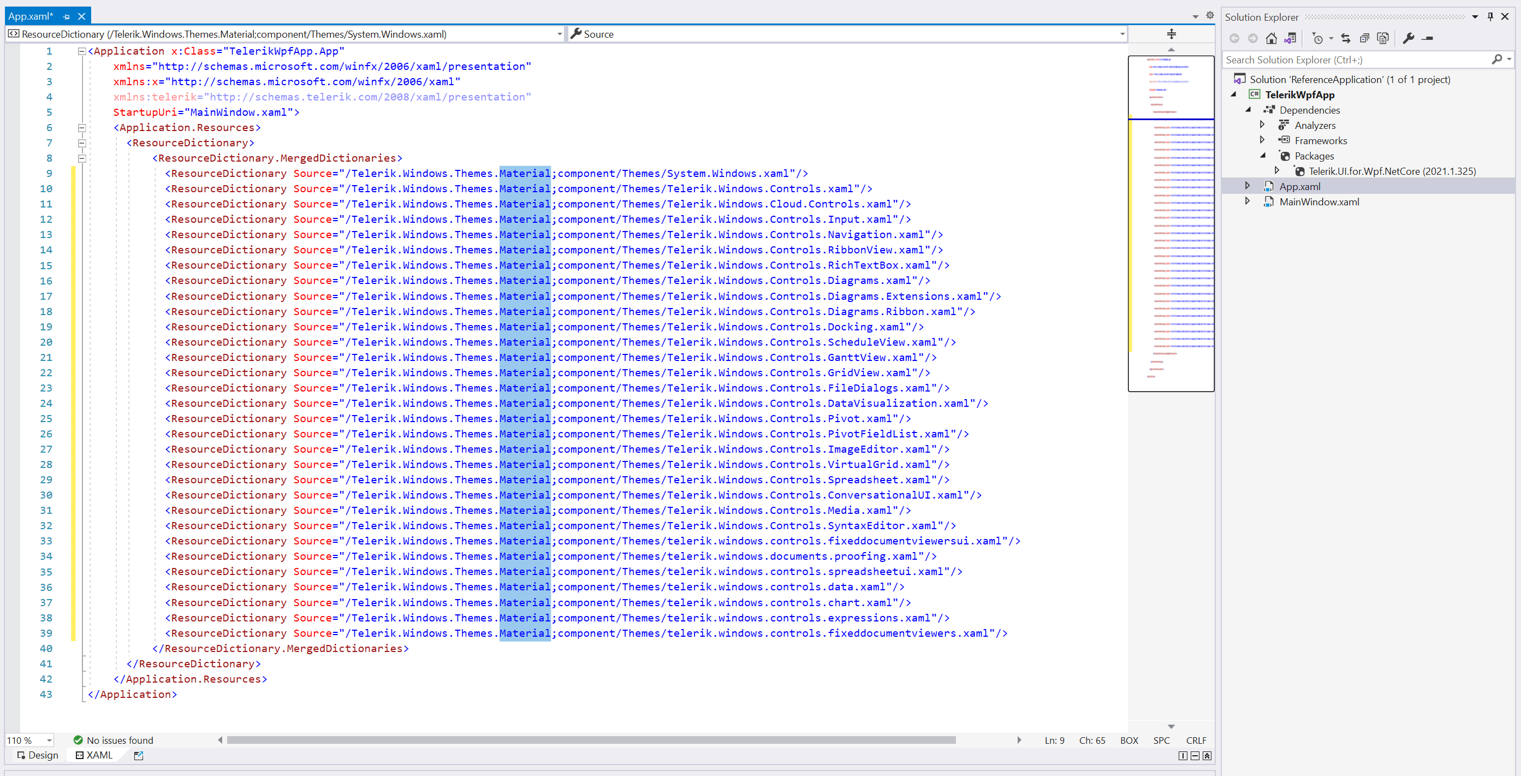Switch to the Design tab
Viewport: 1521px width, 776px height.
(37, 755)
